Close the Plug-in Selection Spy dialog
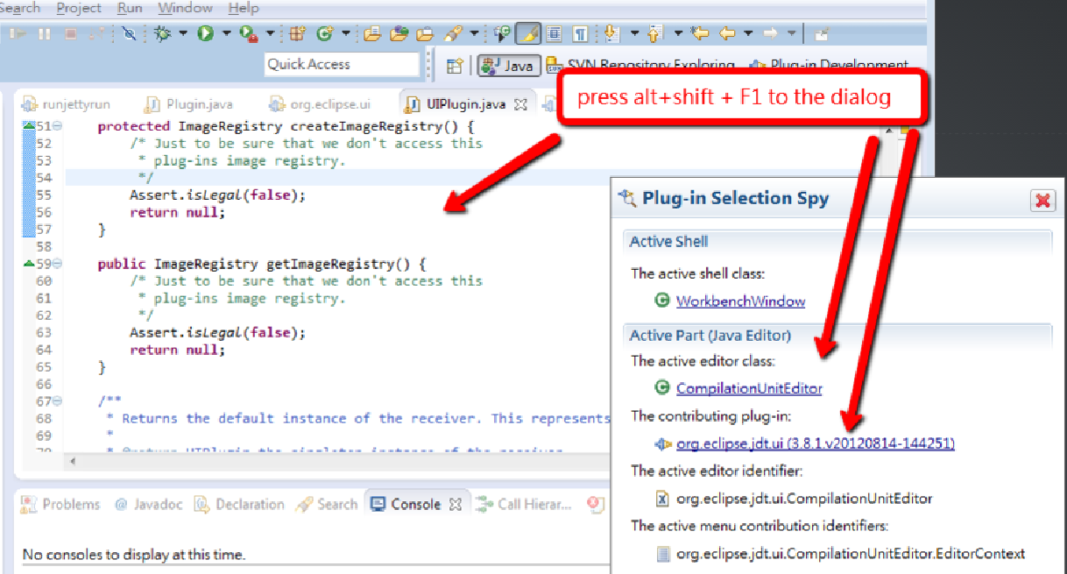This screenshot has height=574, width=1067. 1042,201
